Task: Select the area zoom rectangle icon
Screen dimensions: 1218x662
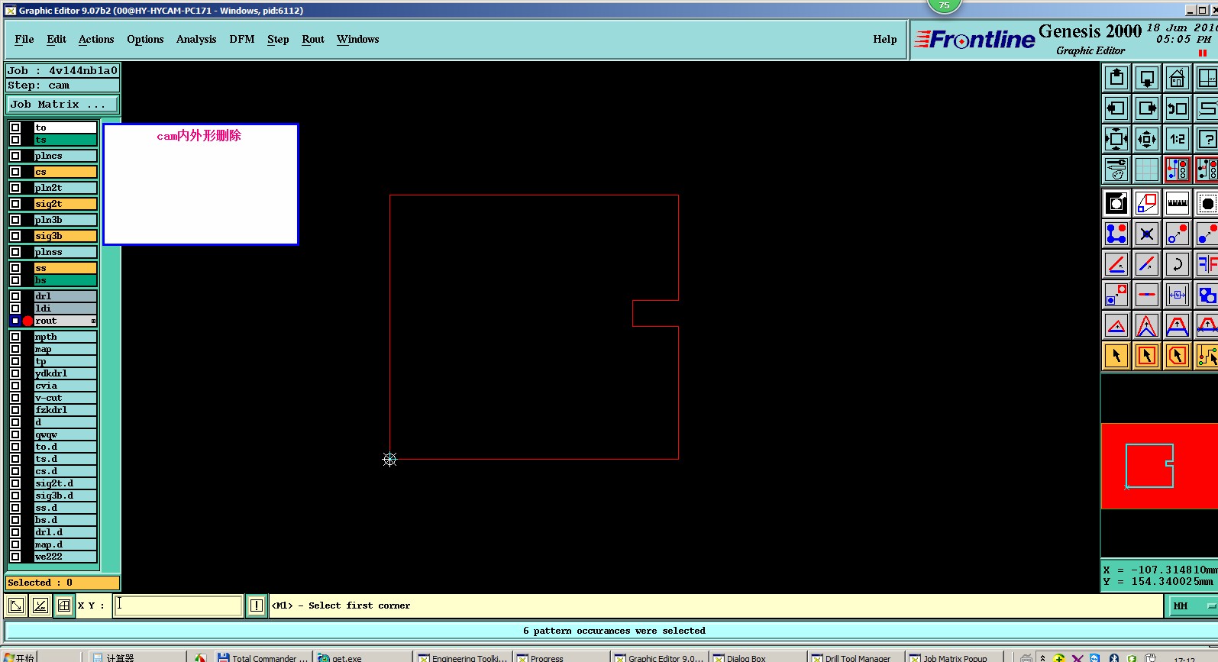Action: 1147,203
